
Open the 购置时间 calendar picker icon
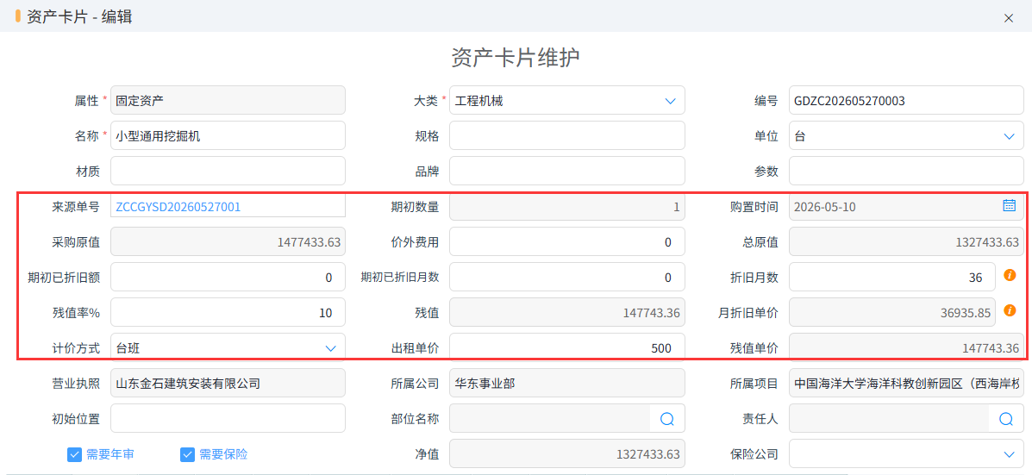pos(1009,206)
